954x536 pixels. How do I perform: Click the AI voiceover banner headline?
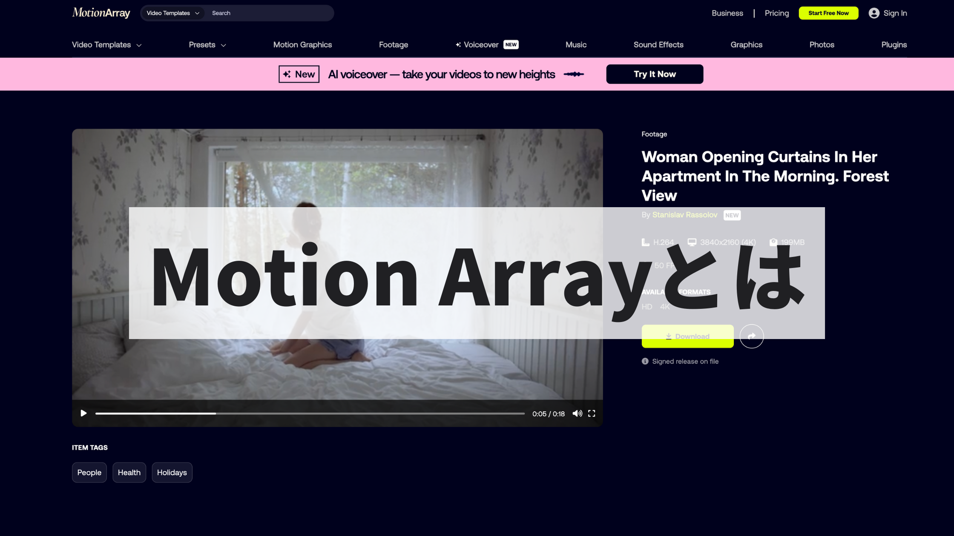coord(442,74)
